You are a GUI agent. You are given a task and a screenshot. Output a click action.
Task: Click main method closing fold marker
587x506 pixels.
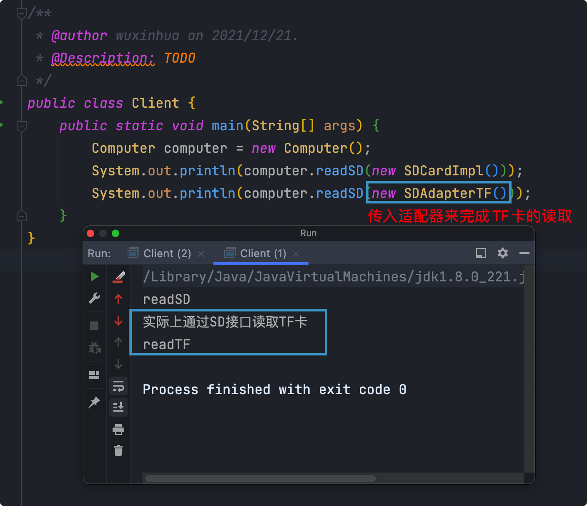coord(22,215)
